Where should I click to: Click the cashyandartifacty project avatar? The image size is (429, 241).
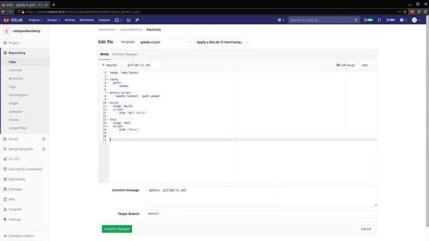point(7,31)
